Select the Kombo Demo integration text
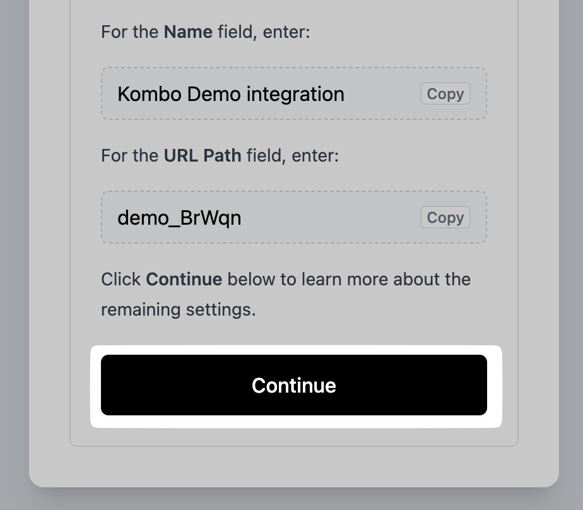The width and height of the screenshot is (583, 510). 230,94
